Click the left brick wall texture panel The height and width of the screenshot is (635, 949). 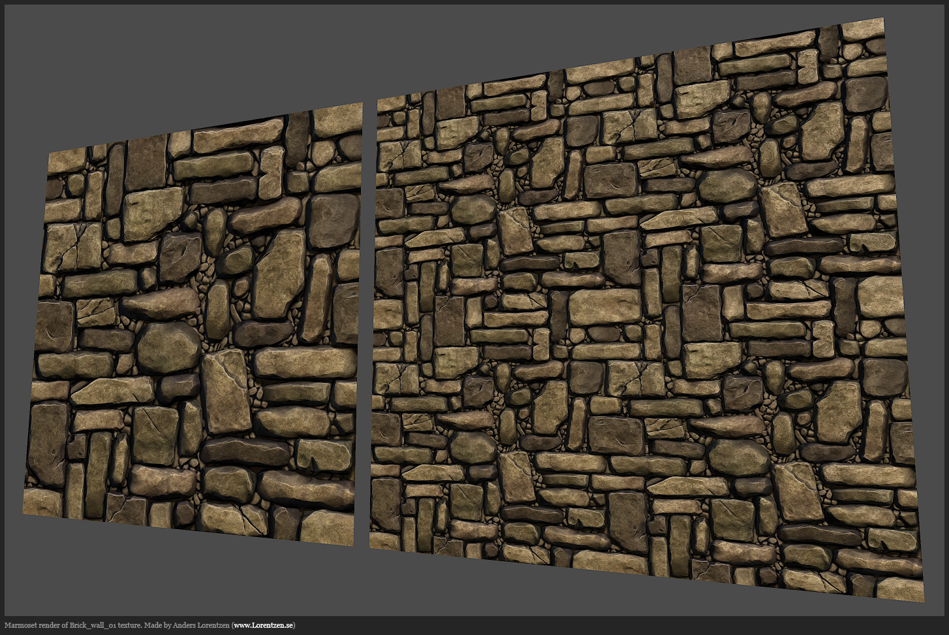(193, 323)
